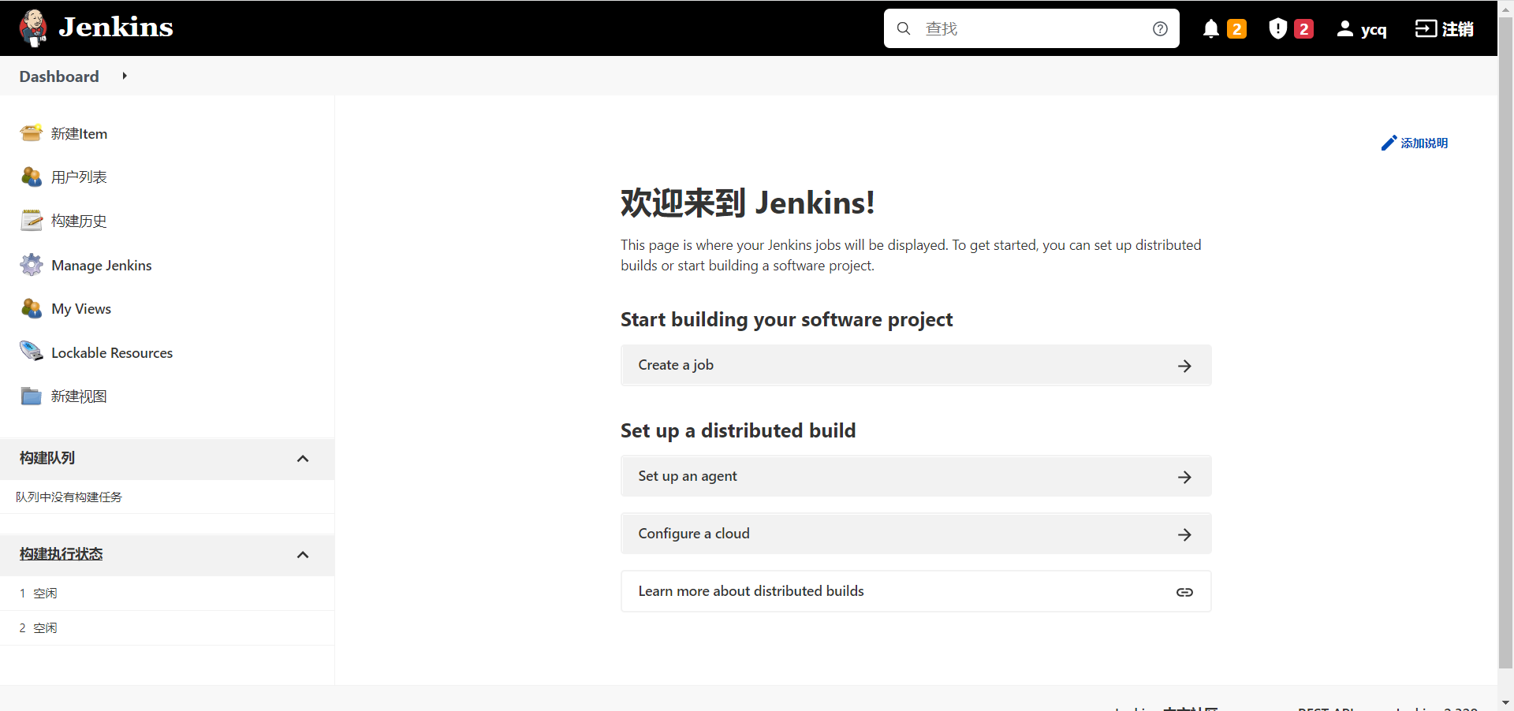This screenshot has height=711, width=1514.
Task: Expand the Dashboard breadcrumb arrow menu
Action: [125, 76]
